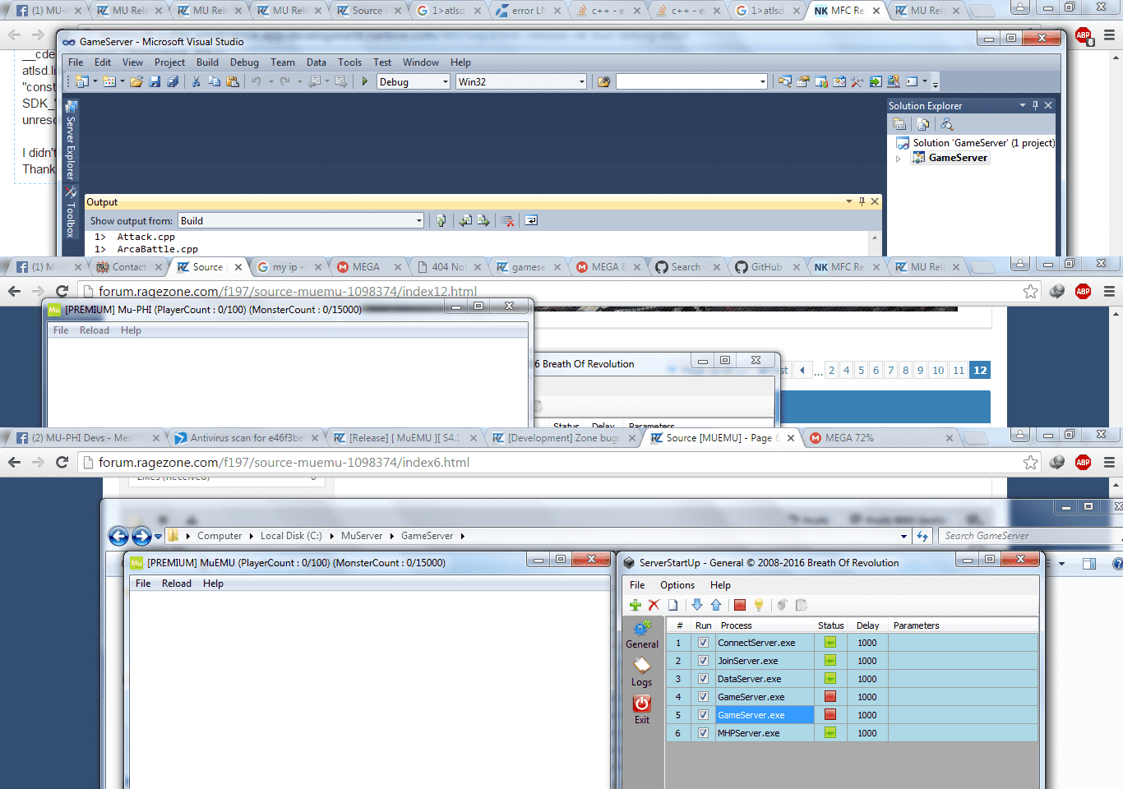This screenshot has height=789, width=1123.
Task: Uncheck Run checkbox in row 4
Action: point(703,697)
